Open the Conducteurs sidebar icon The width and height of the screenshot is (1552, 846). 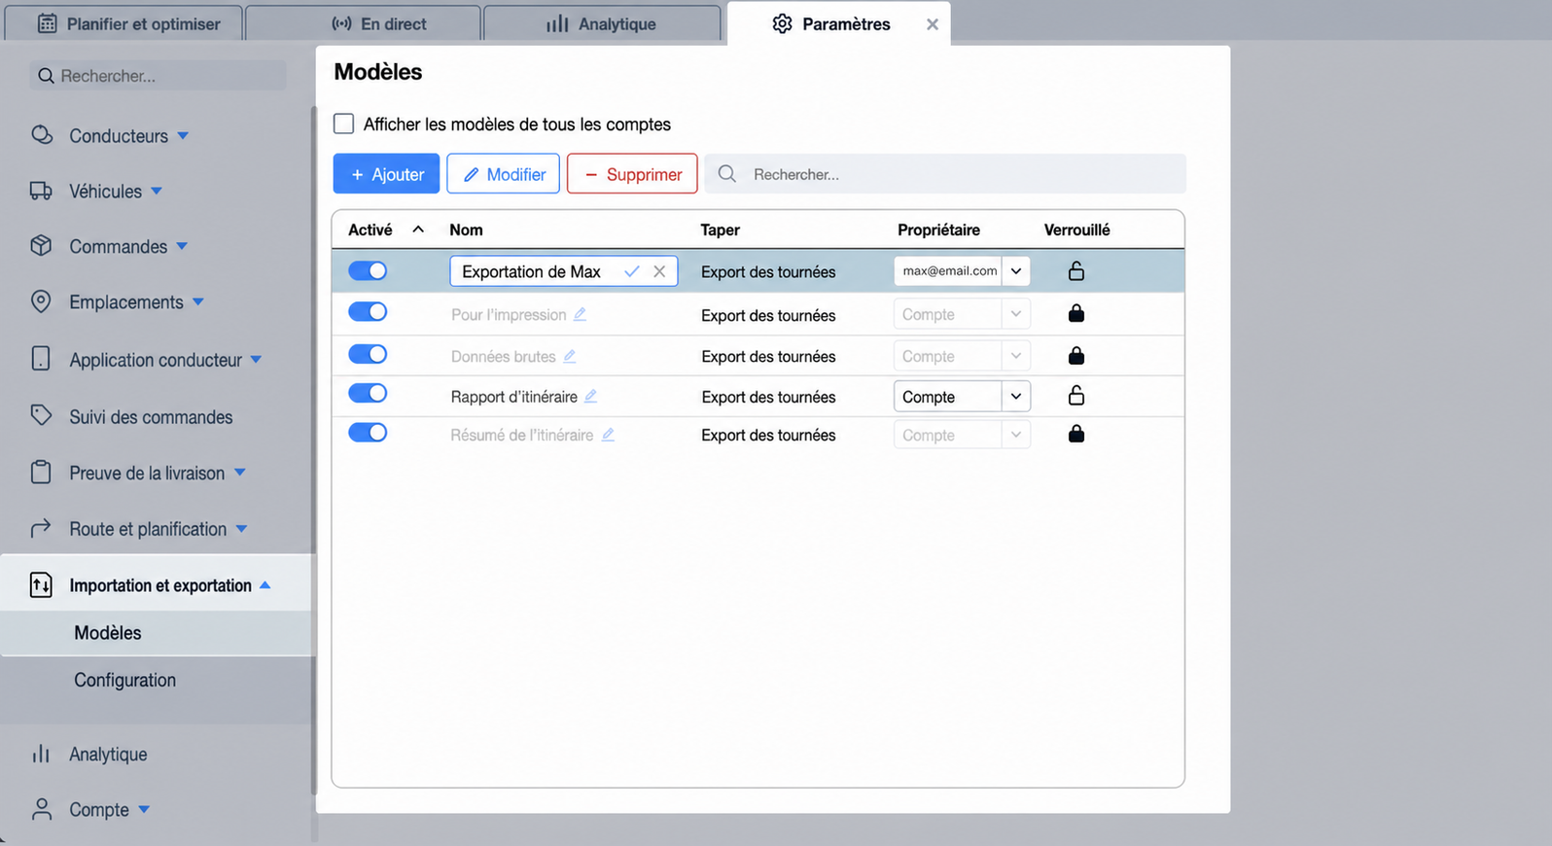[42, 135]
